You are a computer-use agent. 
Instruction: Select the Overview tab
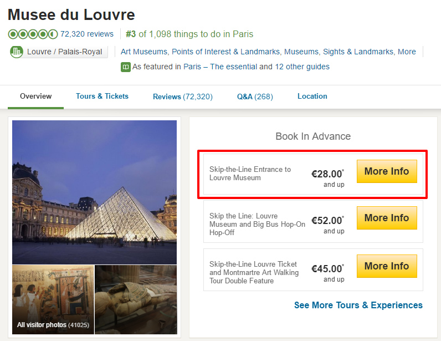(35, 96)
